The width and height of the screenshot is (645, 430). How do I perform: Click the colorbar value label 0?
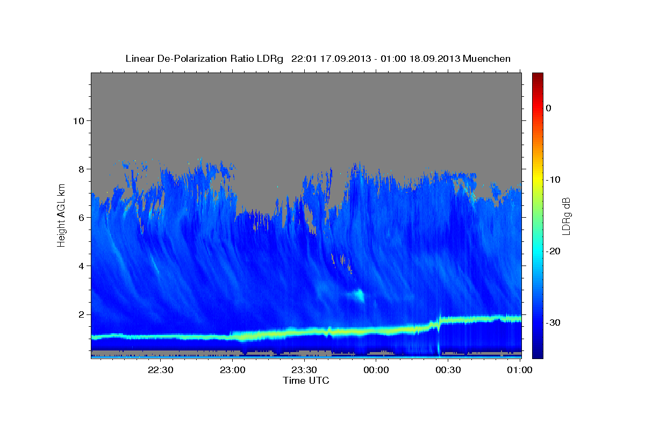coord(548,108)
